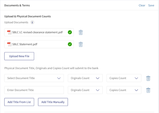
Task: Open the Select Document Title dropdown
Action: pyautogui.click(x=34, y=78)
